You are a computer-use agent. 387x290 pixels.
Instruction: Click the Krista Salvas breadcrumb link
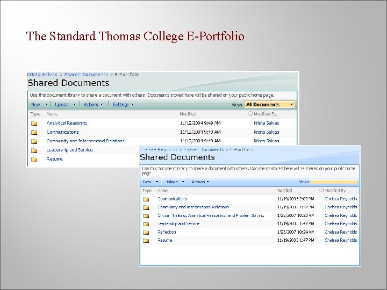point(42,75)
